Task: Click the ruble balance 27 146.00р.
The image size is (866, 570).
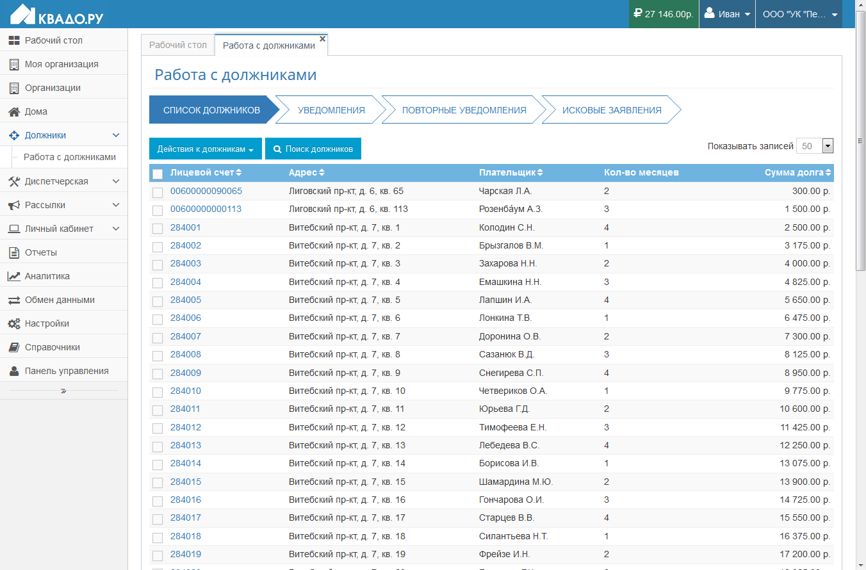Action: point(663,13)
